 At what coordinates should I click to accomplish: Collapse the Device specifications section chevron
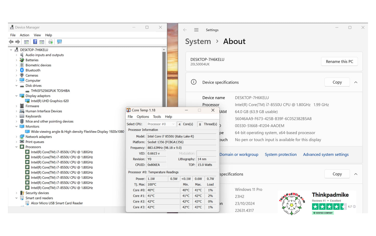pos(356,82)
